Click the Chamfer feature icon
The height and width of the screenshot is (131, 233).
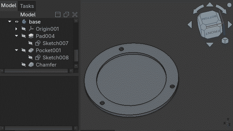[31, 64]
